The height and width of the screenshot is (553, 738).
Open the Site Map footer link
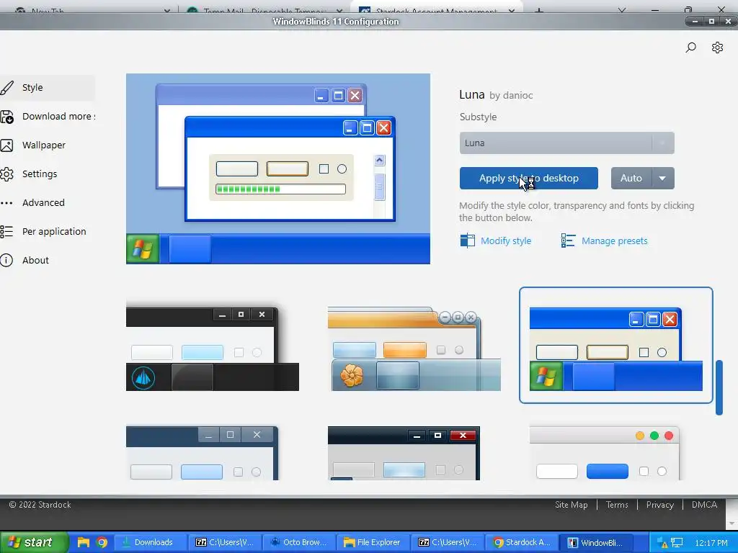coord(571,505)
